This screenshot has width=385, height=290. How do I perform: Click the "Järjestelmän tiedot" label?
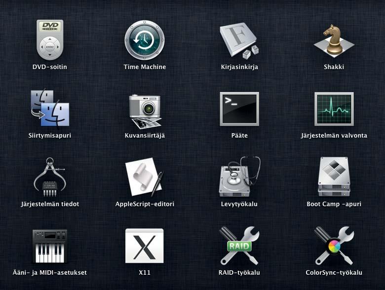50,204
